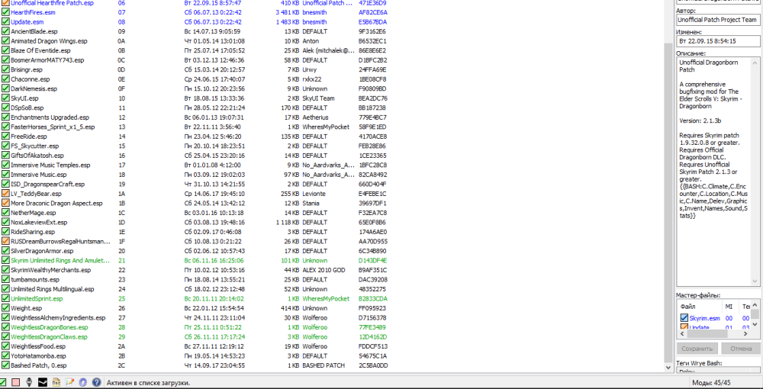The width and height of the screenshot is (763, 389).
Task: Select ISD_DragonspearCraft.esp entry
Action: point(47,185)
